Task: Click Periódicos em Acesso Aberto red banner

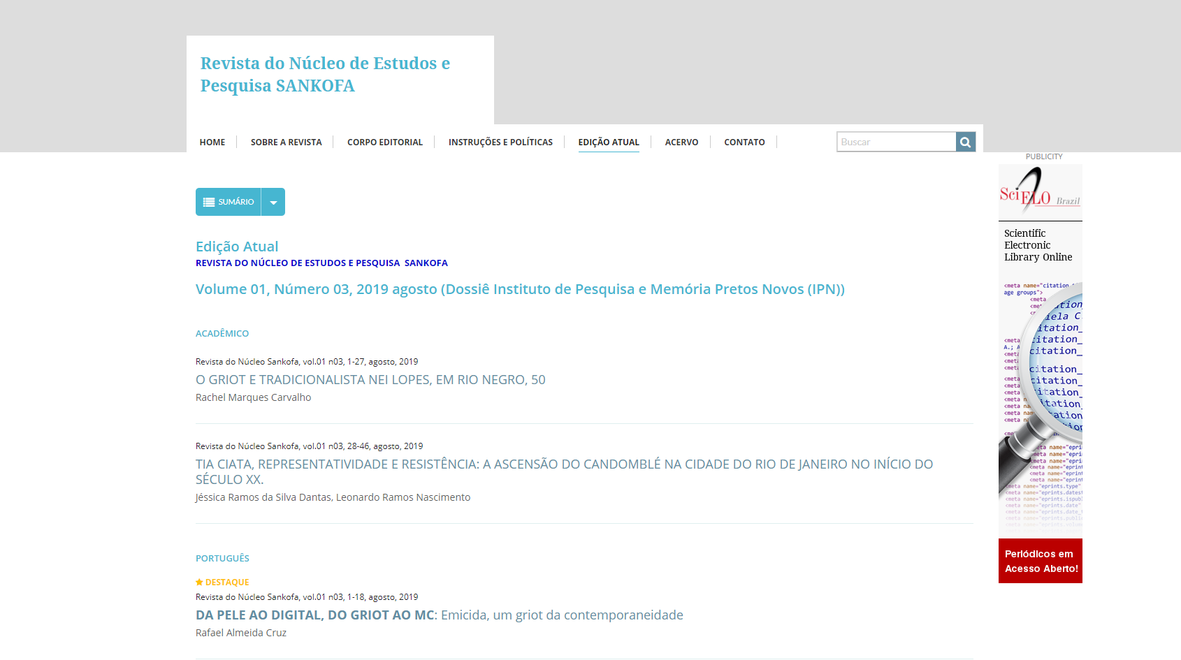Action: point(1040,561)
